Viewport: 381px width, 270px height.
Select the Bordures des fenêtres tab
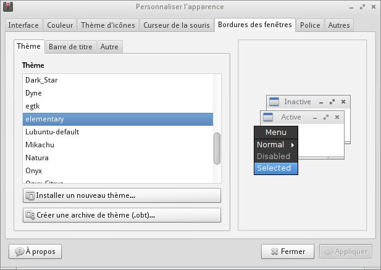pos(255,25)
